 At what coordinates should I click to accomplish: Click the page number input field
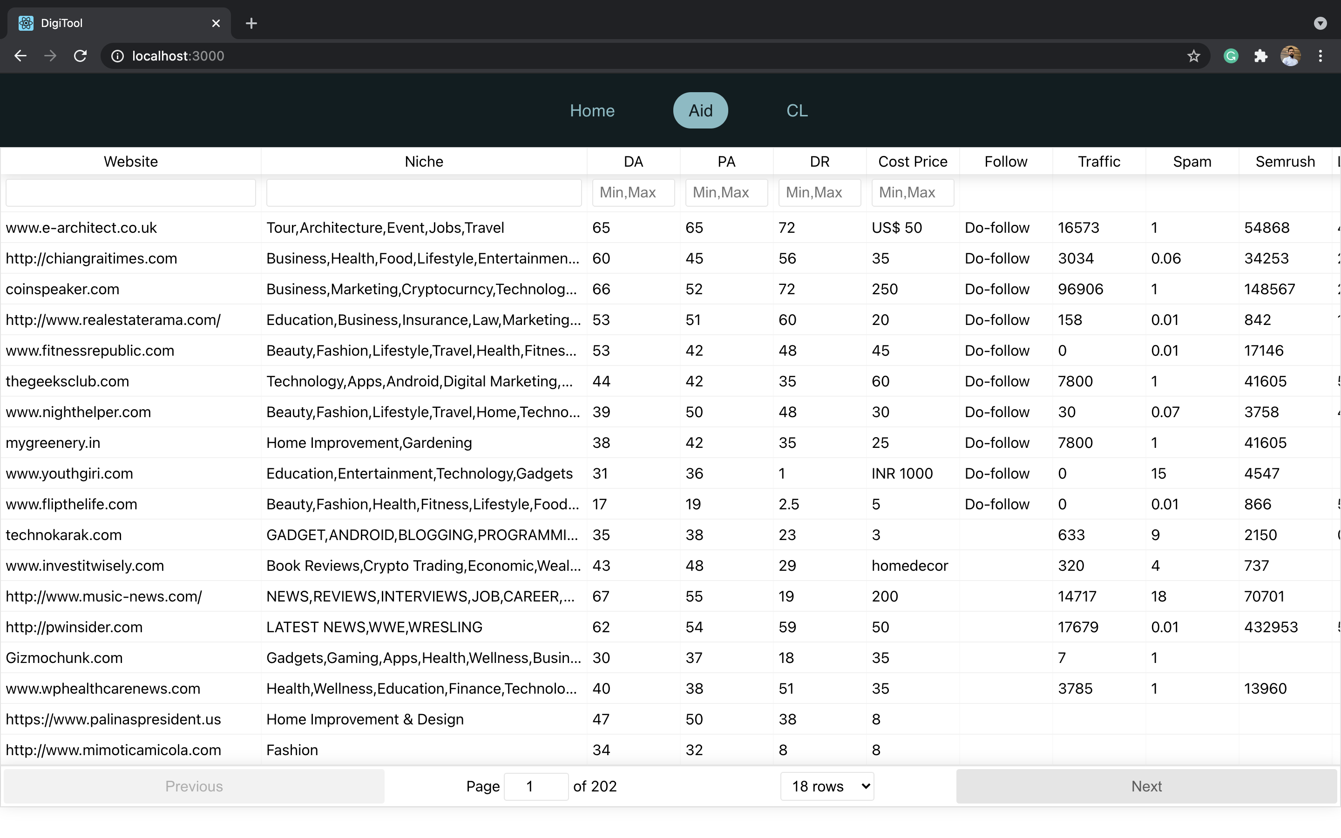click(535, 786)
